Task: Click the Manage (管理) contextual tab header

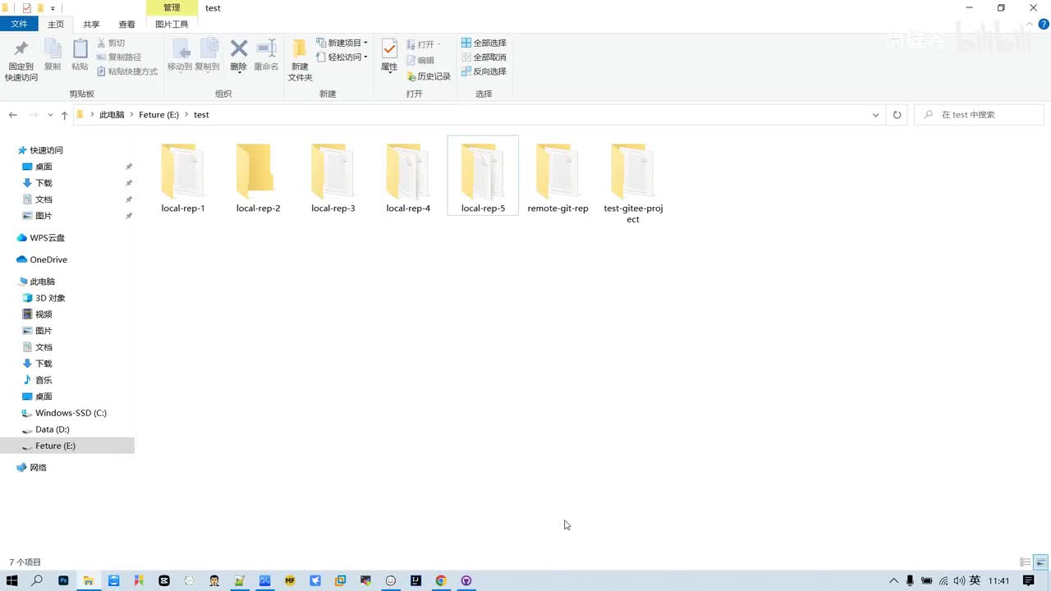Action: point(172,7)
